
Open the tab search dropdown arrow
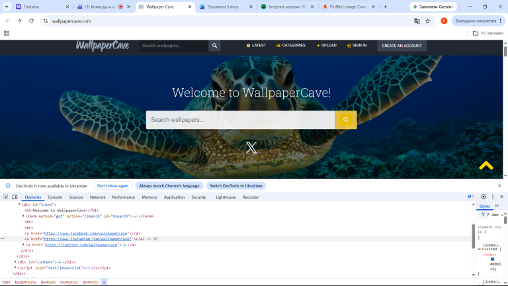7,7
